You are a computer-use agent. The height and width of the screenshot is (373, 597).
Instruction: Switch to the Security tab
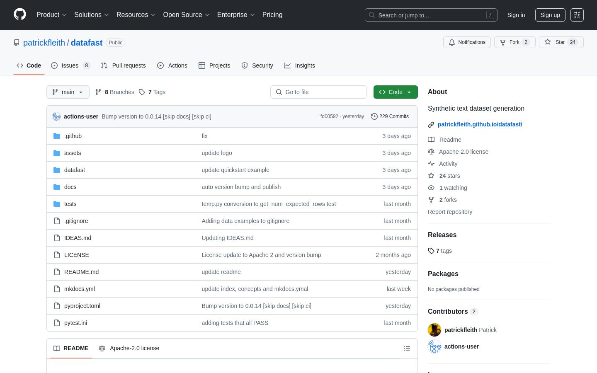pos(257,65)
